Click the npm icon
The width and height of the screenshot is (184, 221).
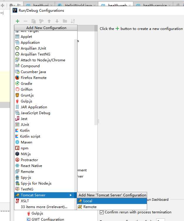pyautogui.click(x=17, y=148)
